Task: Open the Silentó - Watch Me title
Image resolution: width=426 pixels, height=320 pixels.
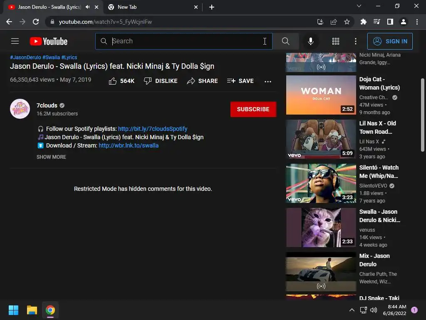Action: tap(379, 171)
